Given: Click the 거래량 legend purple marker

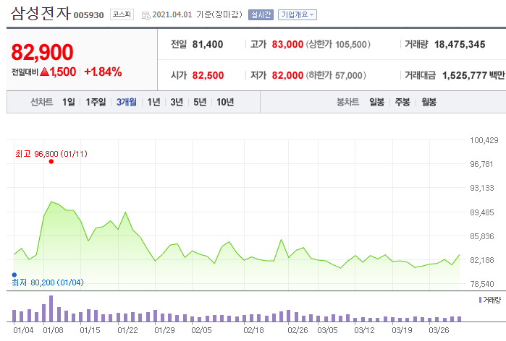Looking at the screenshot, I should (480, 300).
